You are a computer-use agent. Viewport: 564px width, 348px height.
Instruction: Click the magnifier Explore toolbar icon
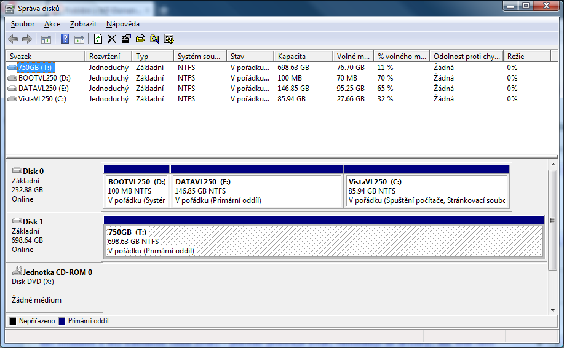(154, 39)
